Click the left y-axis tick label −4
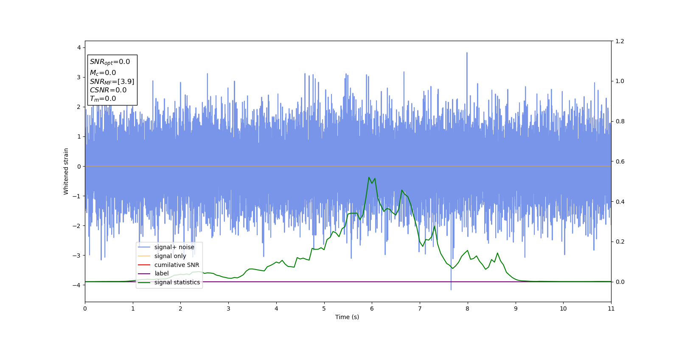Screen dimensions: 679x339 click(77, 285)
